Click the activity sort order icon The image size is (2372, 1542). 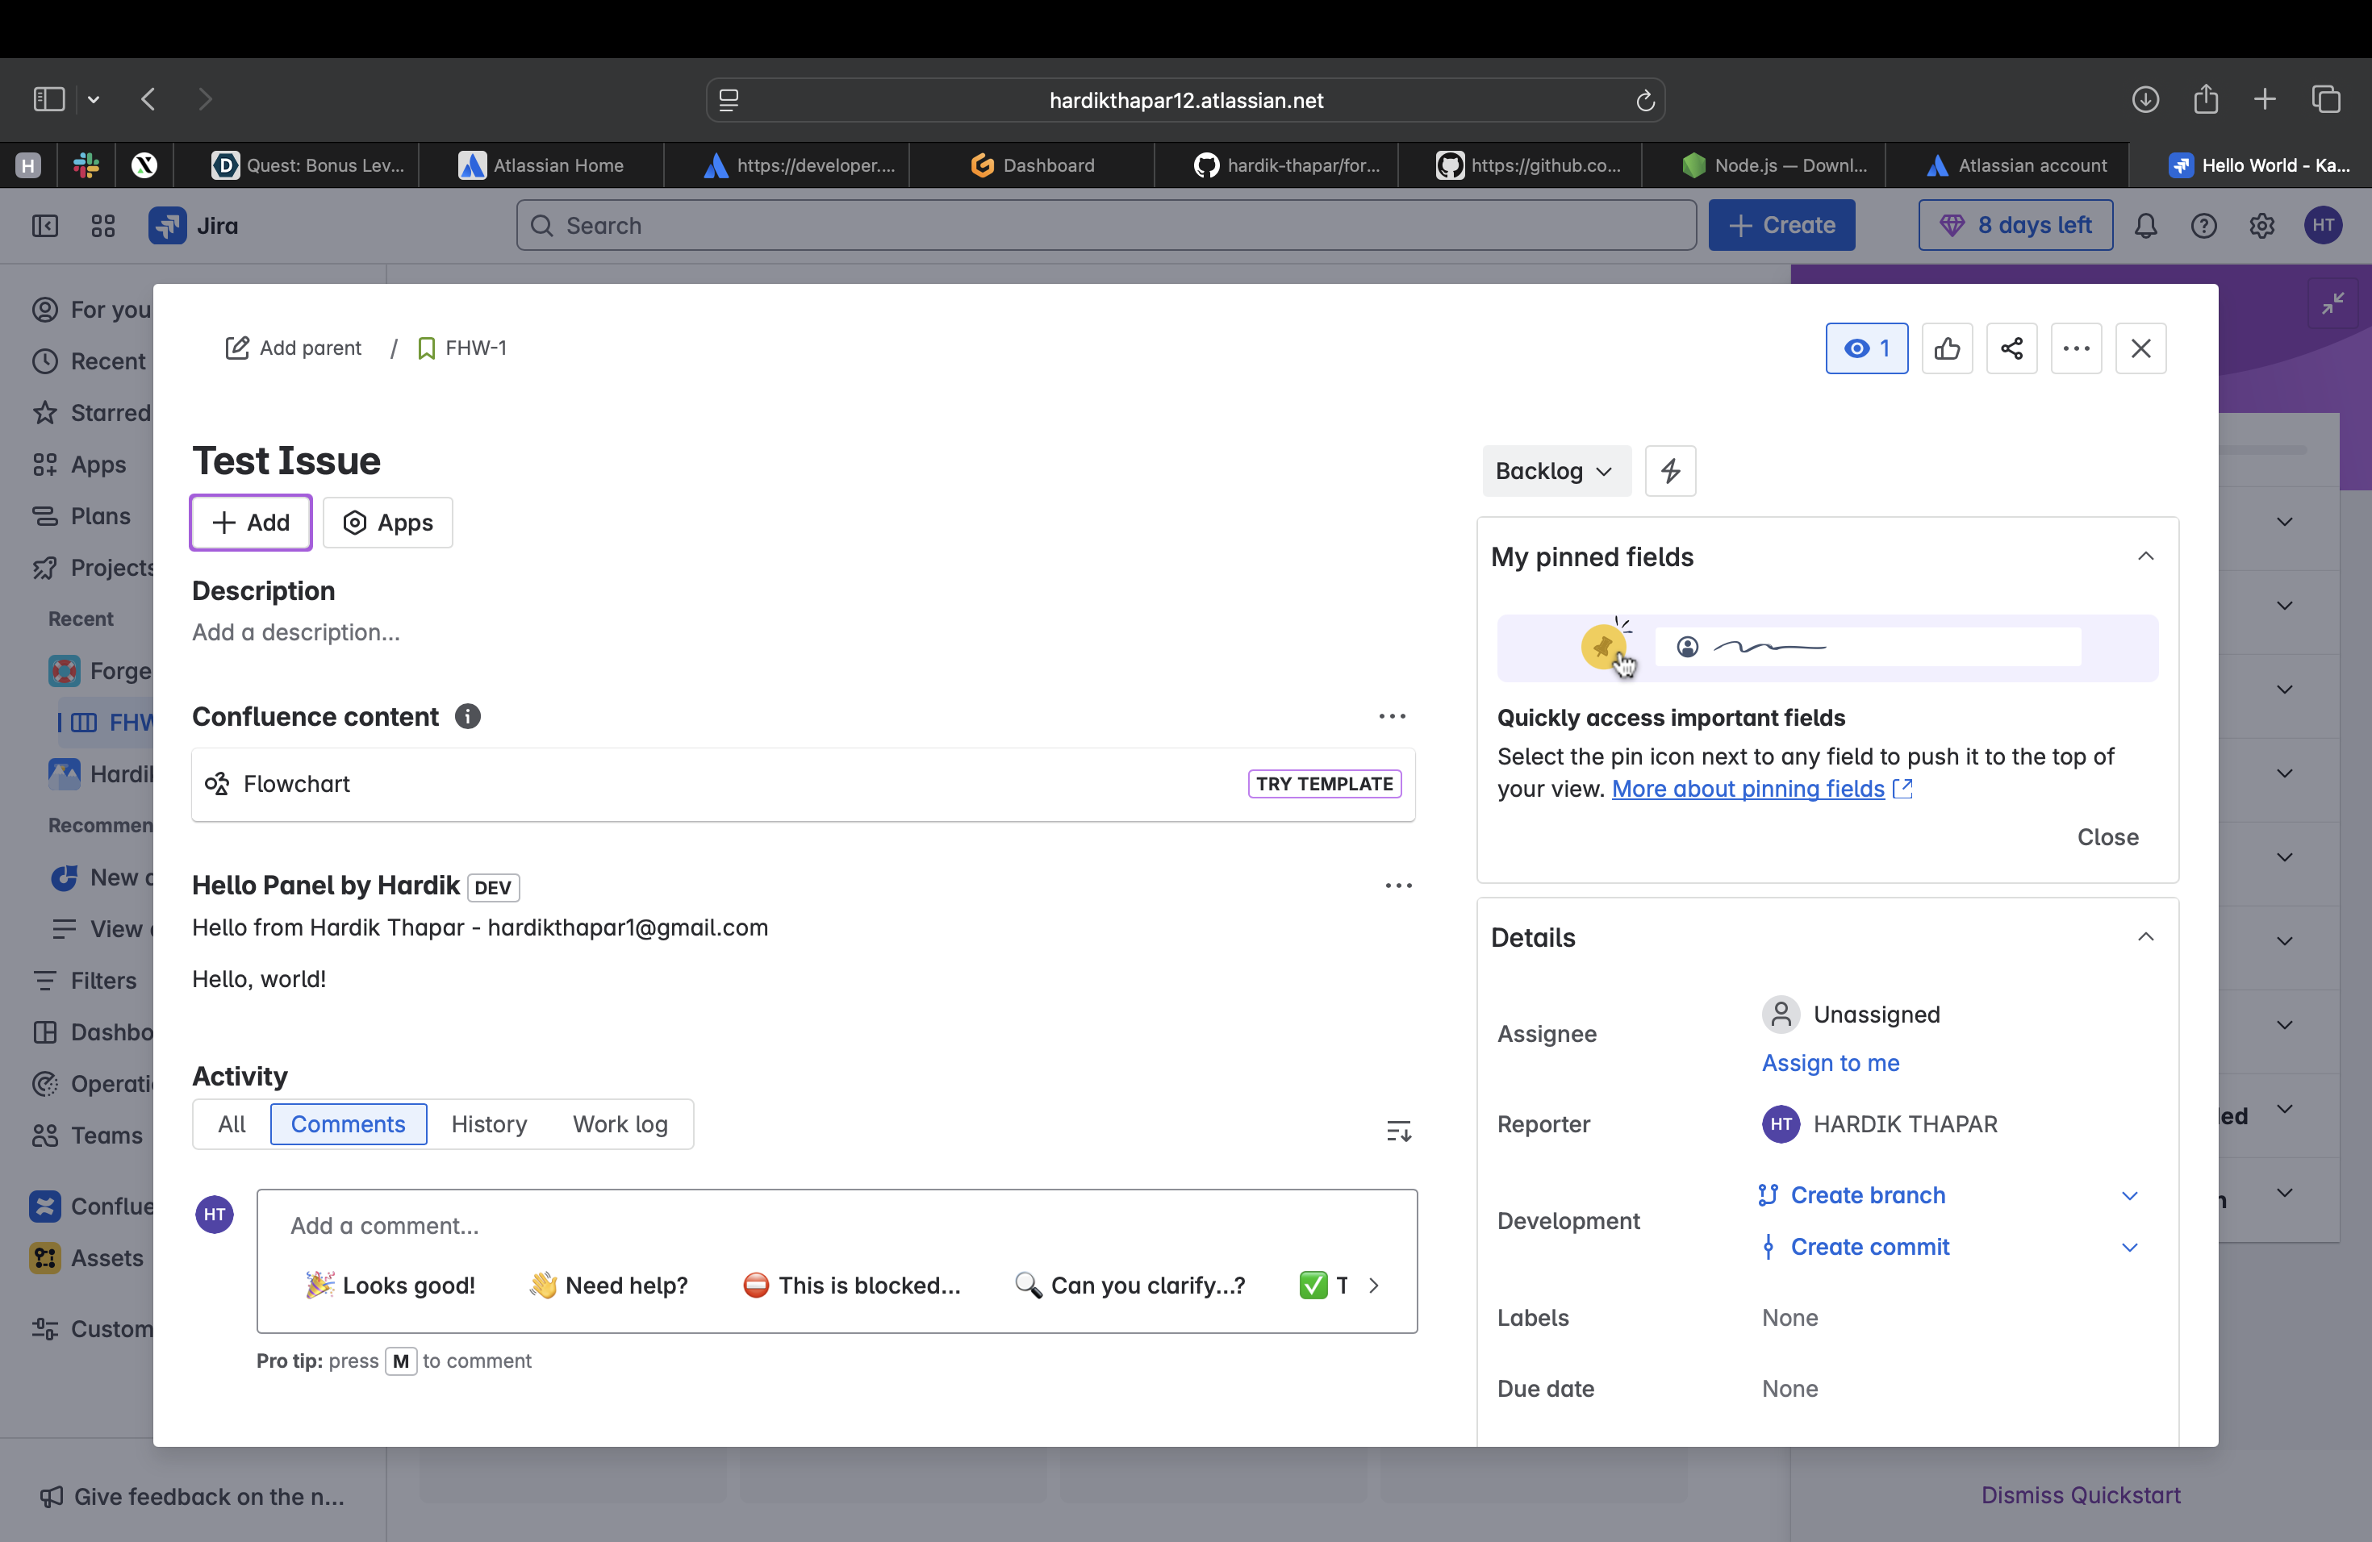(x=1398, y=1131)
